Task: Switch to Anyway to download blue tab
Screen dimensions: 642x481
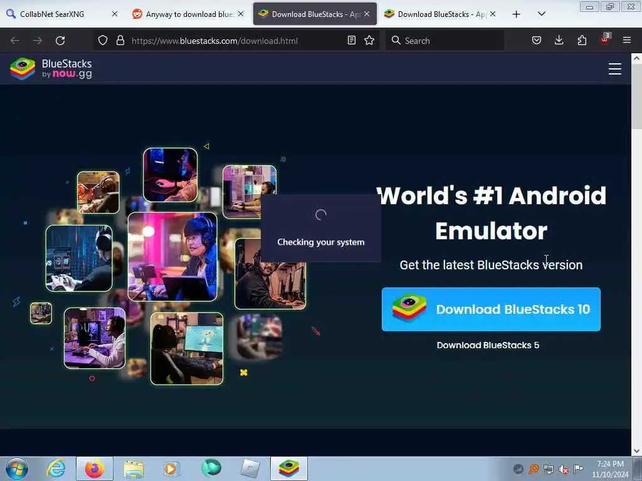Action: tap(187, 14)
